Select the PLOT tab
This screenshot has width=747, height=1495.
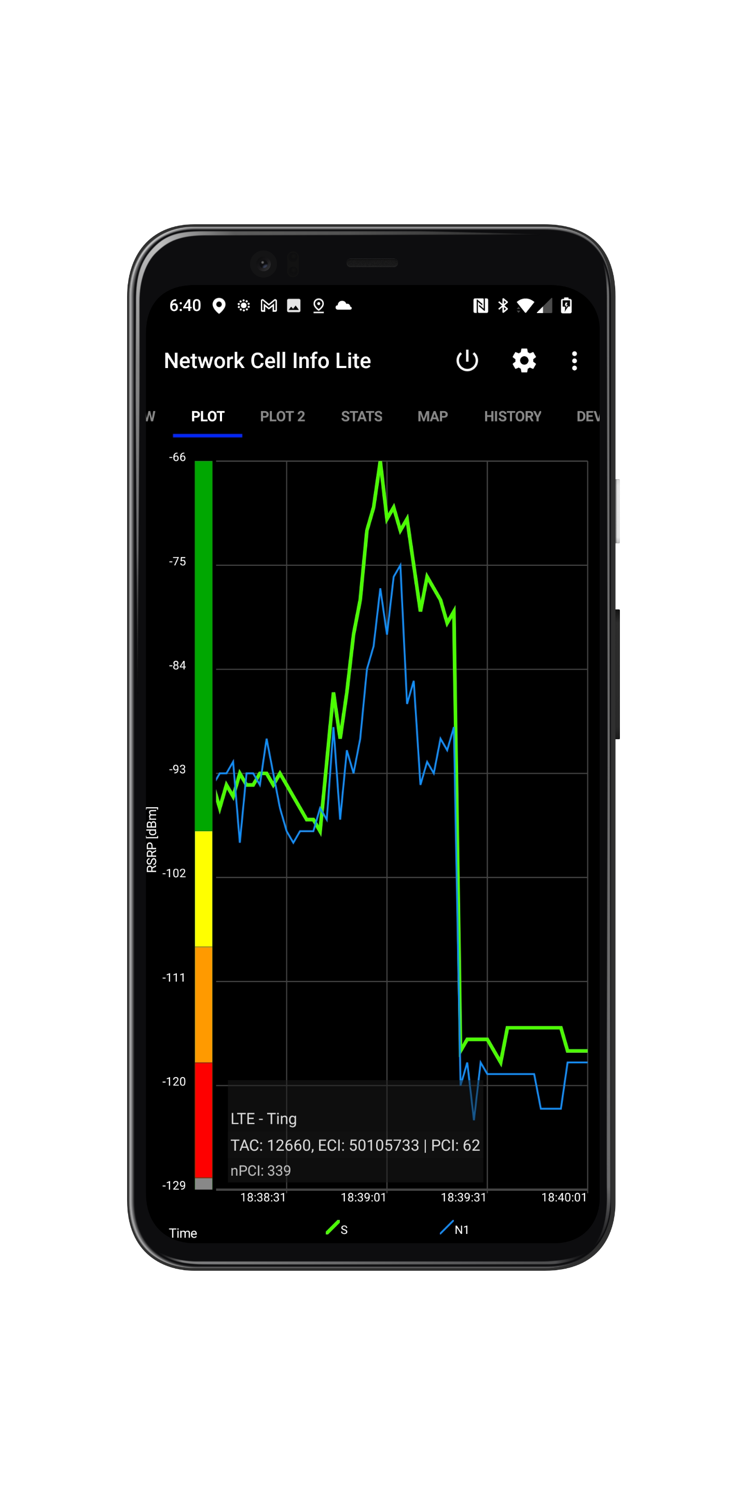(208, 417)
